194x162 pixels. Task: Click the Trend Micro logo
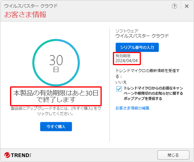18,155
